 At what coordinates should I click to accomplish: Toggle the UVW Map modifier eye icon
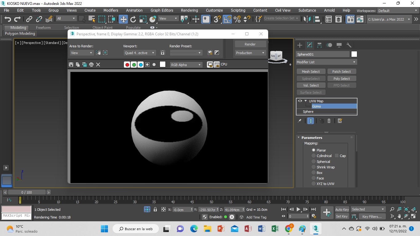[x=300, y=101]
